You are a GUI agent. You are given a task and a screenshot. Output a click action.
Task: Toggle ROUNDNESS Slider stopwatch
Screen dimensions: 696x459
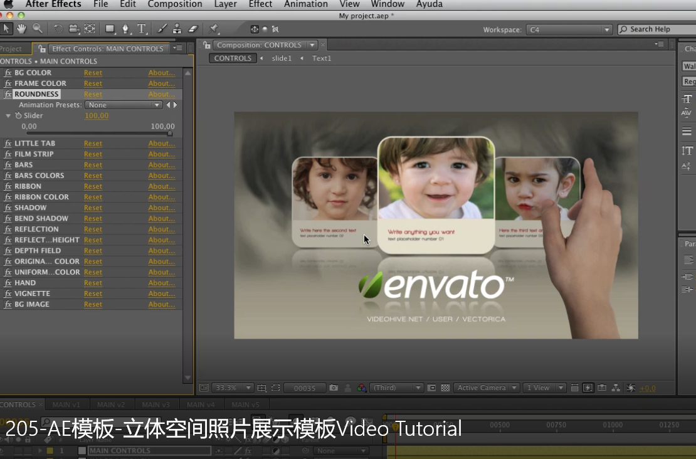[x=18, y=115]
